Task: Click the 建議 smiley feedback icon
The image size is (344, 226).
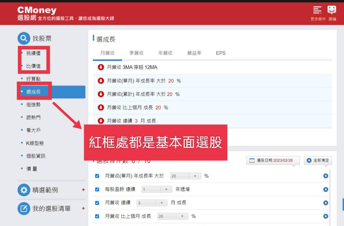Action: pos(332,10)
